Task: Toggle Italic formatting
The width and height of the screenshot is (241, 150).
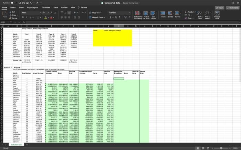Action: click(27, 17)
